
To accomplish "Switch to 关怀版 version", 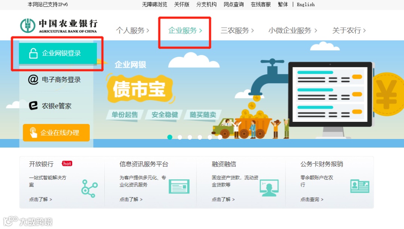I will (x=182, y=4).
